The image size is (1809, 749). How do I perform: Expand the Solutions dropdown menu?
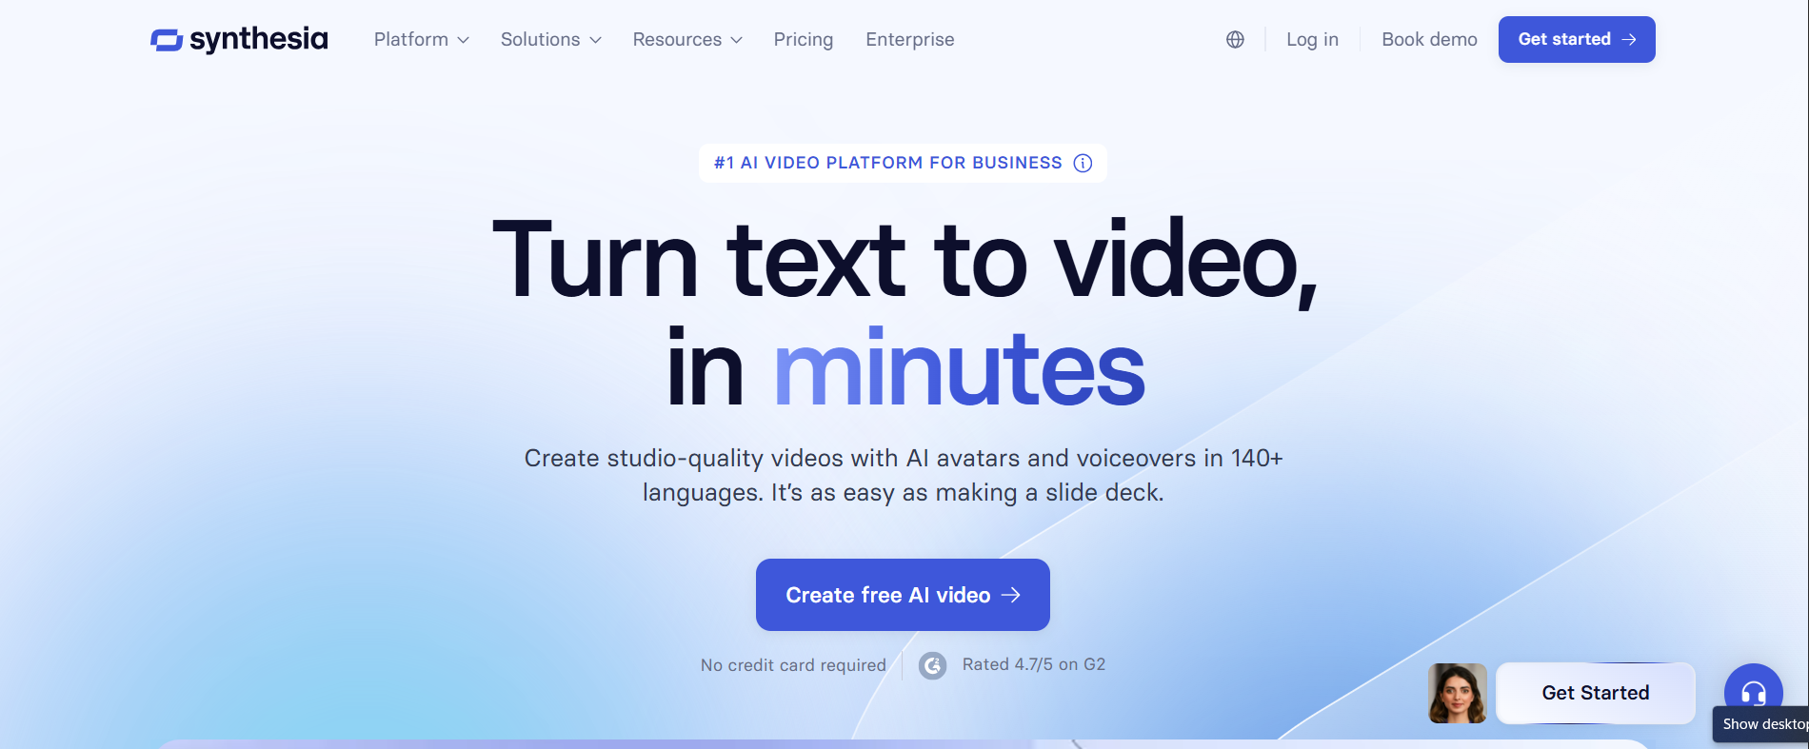click(x=551, y=39)
